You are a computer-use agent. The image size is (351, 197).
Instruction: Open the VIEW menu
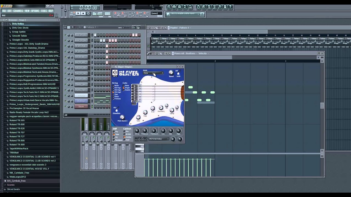point(27,11)
